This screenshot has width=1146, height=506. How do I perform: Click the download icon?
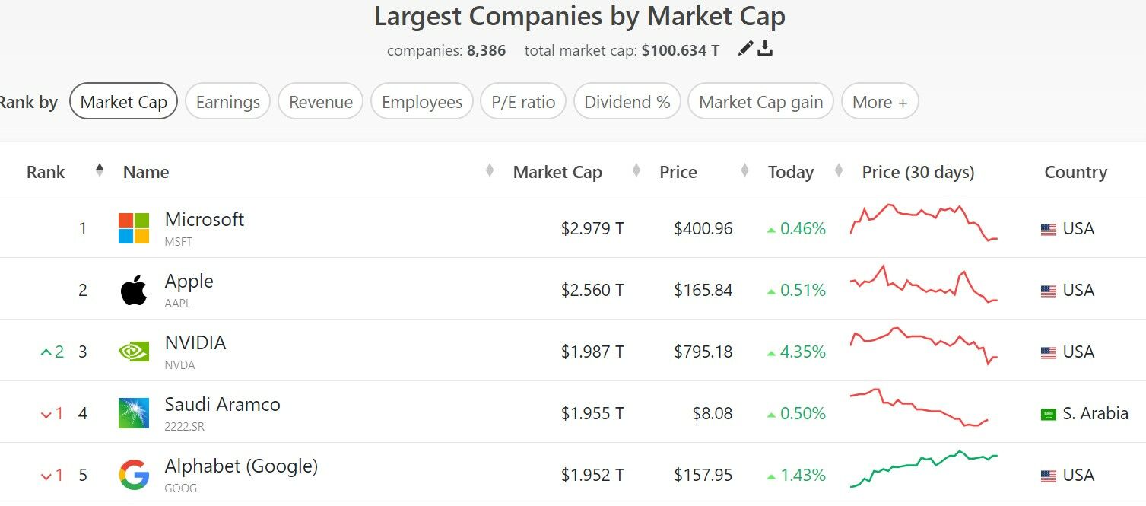click(x=765, y=49)
